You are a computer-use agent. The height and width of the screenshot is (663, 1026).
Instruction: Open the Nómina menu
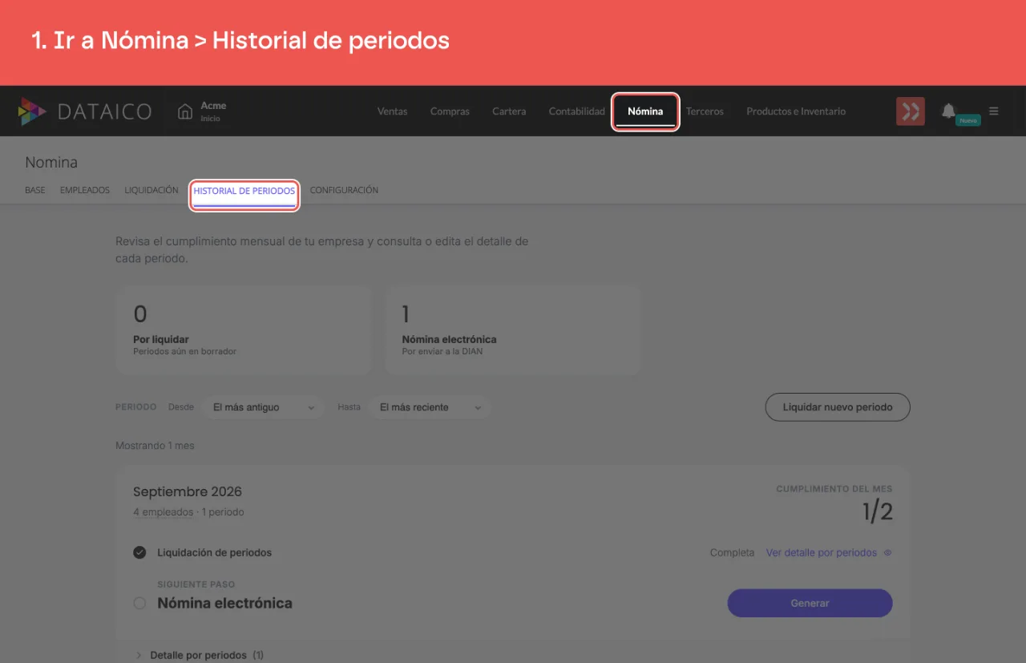[645, 111]
